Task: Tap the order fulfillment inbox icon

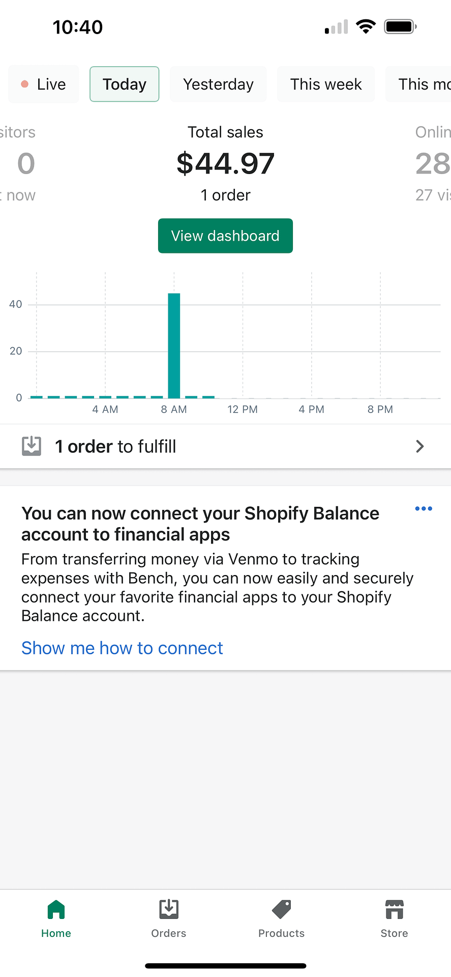Action: tap(32, 446)
